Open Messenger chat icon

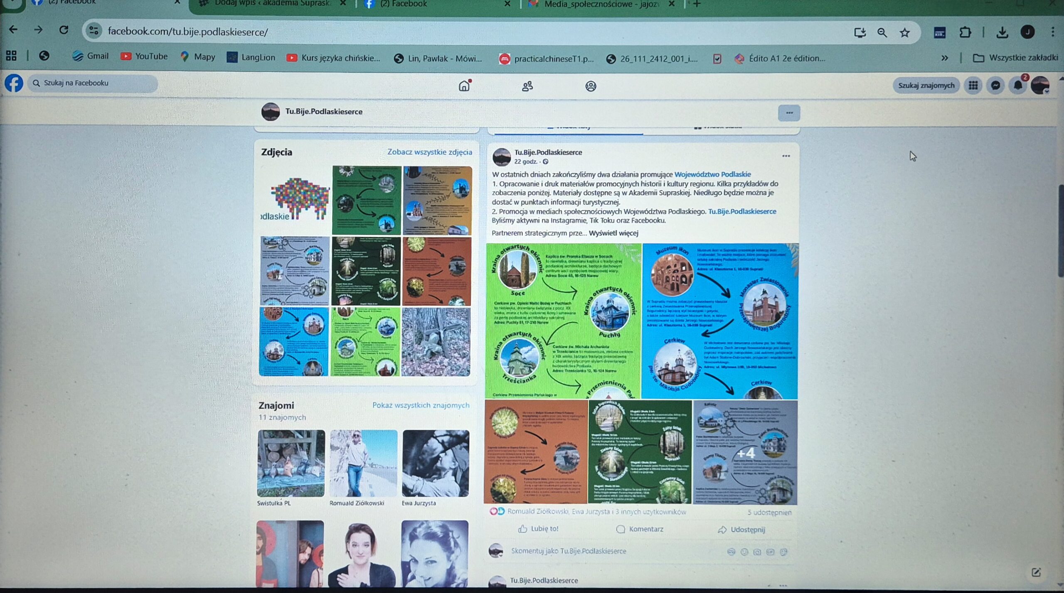[x=995, y=86]
